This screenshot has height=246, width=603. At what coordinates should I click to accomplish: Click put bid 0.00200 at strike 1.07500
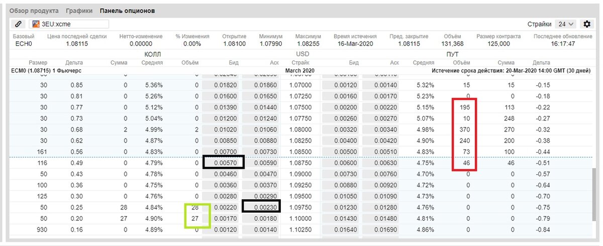click(x=341, y=107)
